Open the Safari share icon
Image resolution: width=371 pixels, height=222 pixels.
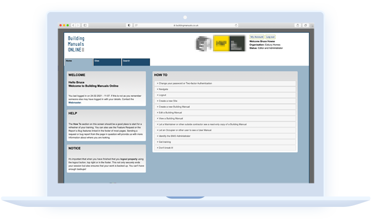(x=298, y=25)
